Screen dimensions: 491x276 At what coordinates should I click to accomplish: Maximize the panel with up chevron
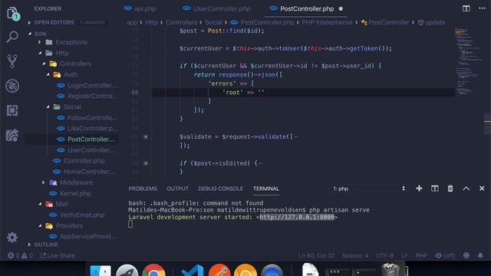[466, 189]
